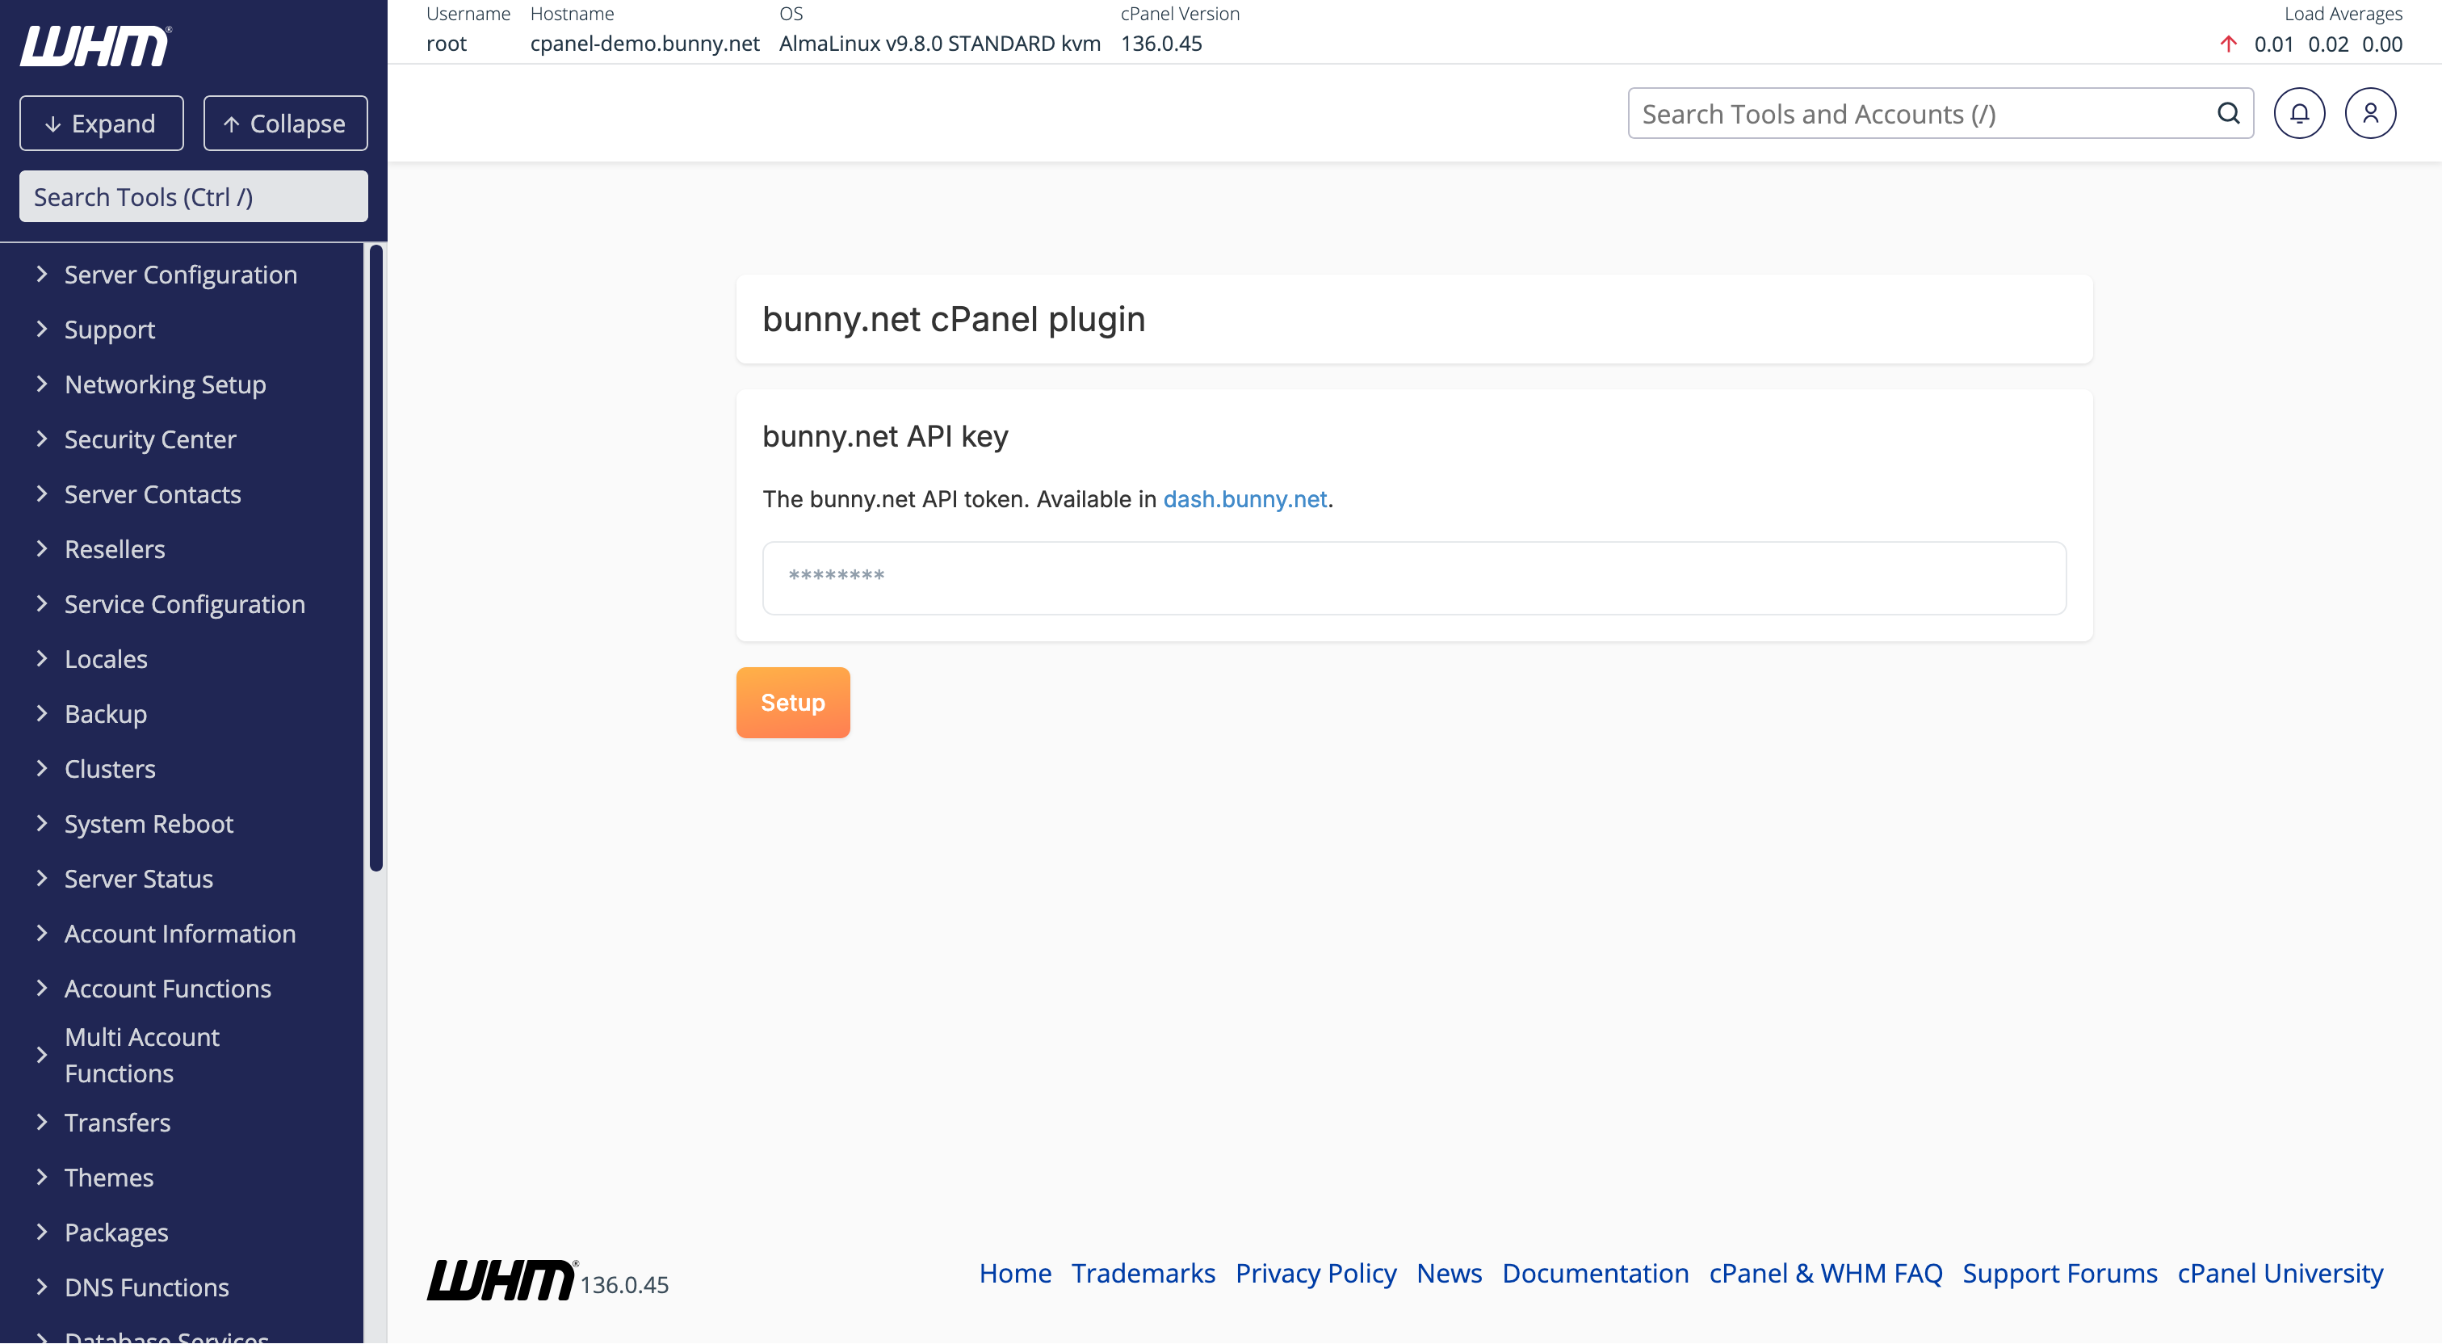
Task: Open Themes menu item
Action: (109, 1177)
